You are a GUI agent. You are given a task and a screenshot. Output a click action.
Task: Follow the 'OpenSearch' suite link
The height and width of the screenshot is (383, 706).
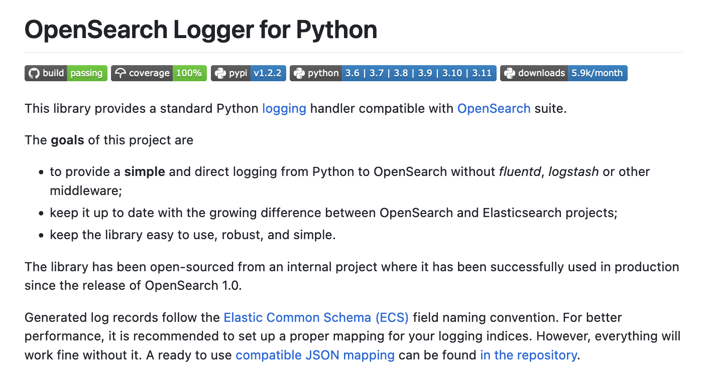(494, 109)
